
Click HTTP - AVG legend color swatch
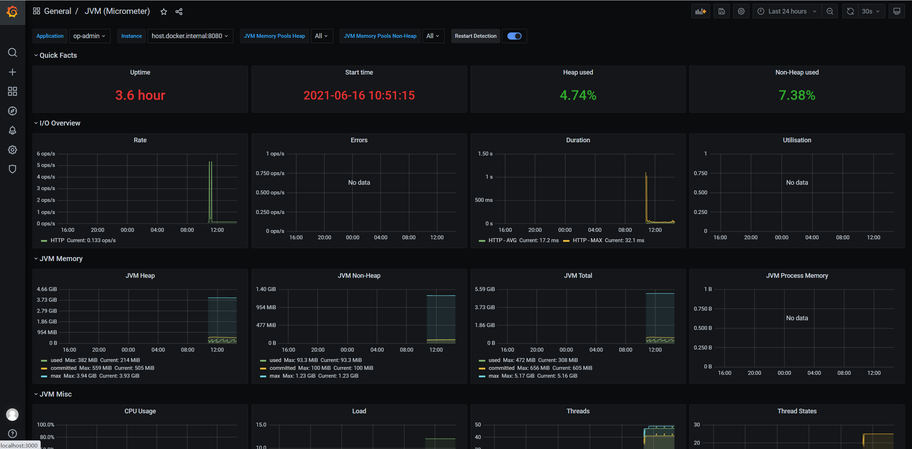[482, 241]
